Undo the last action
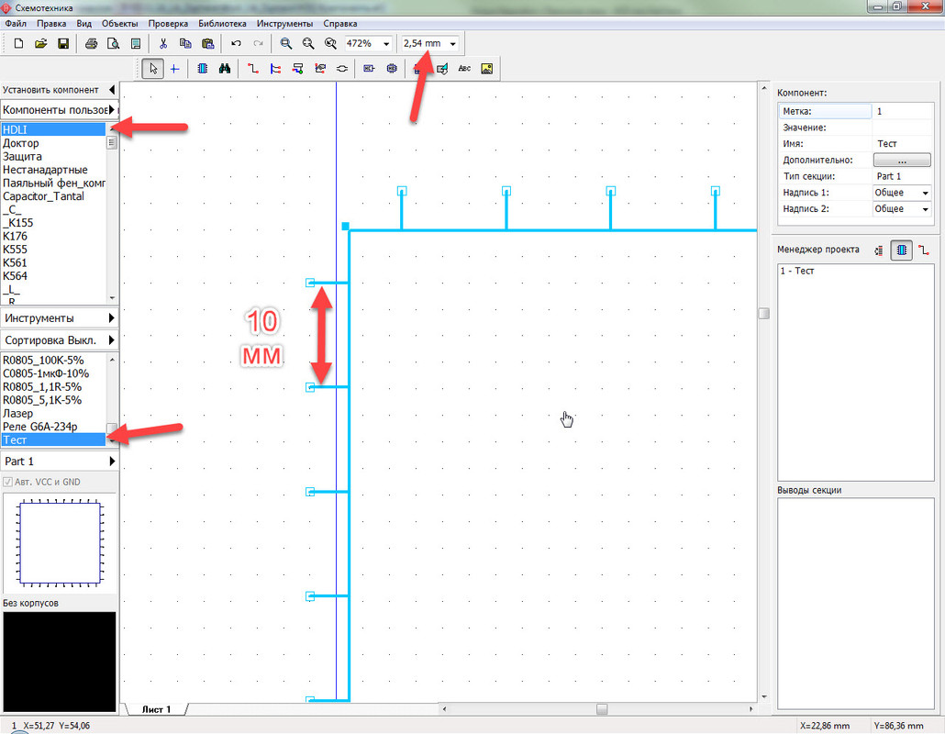The height and width of the screenshot is (734, 945). point(237,43)
